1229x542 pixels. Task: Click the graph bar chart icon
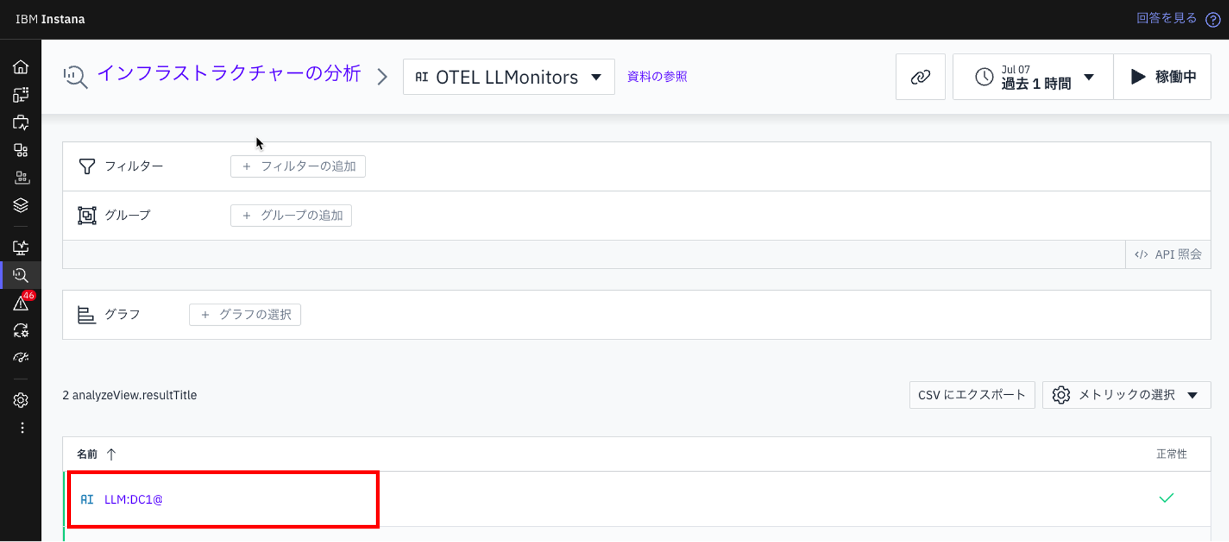86,314
